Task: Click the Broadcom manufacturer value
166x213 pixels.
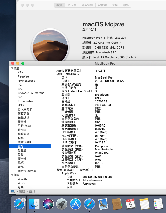Action: pyautogui.click(x=102, y=95)
